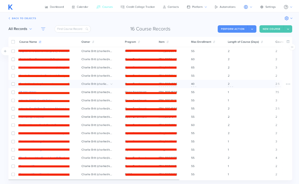The height and width of the screenshot is (184, 299).
Task: Click Max Enrollment cell showing 40
Action: click(x=193, y=84)
